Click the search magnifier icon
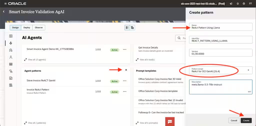This screenshot has width=256, height=126. pyautogui.click(x=179, y=38)
